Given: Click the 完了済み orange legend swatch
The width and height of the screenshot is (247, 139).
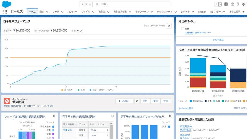Looking at the screenshot, I should [62, 89].
